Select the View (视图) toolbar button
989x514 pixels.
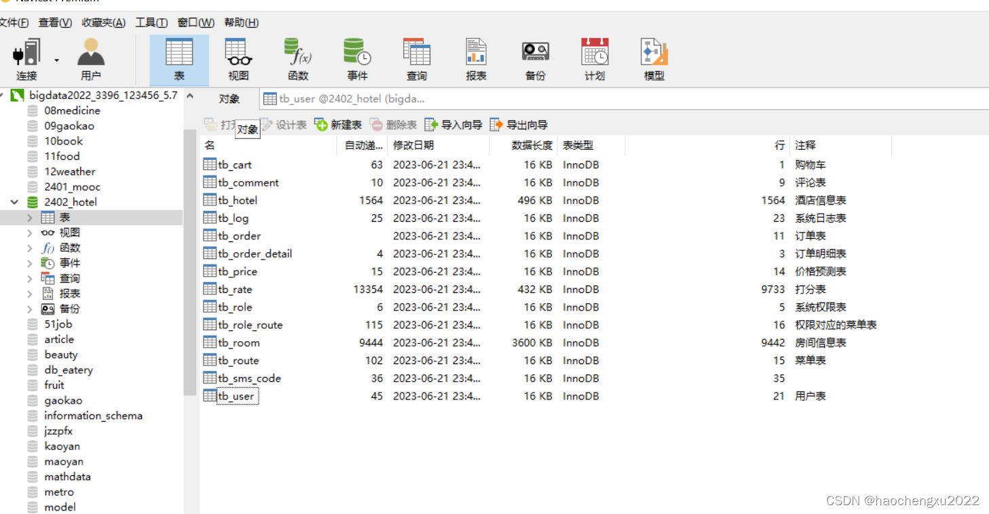238,60
